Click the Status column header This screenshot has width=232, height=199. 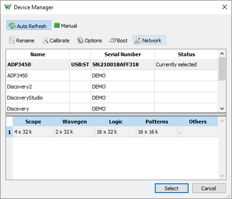pyautogui.click(x=186, y=54)
